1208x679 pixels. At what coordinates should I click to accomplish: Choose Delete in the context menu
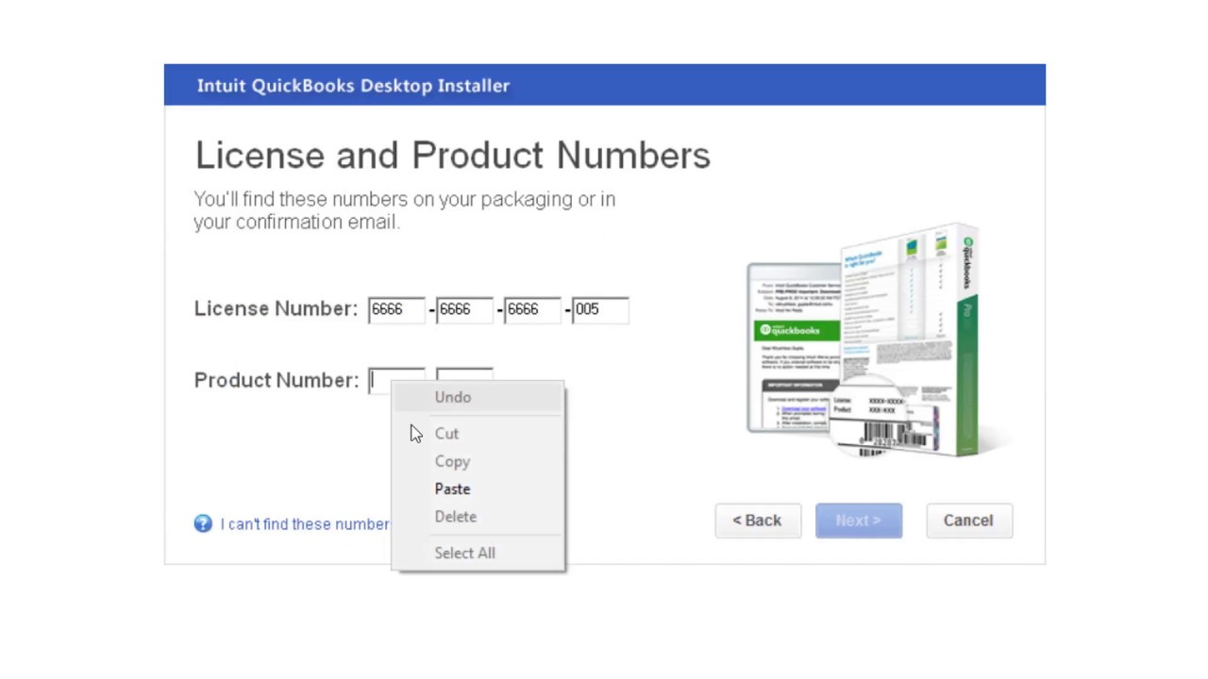[478, 517]
